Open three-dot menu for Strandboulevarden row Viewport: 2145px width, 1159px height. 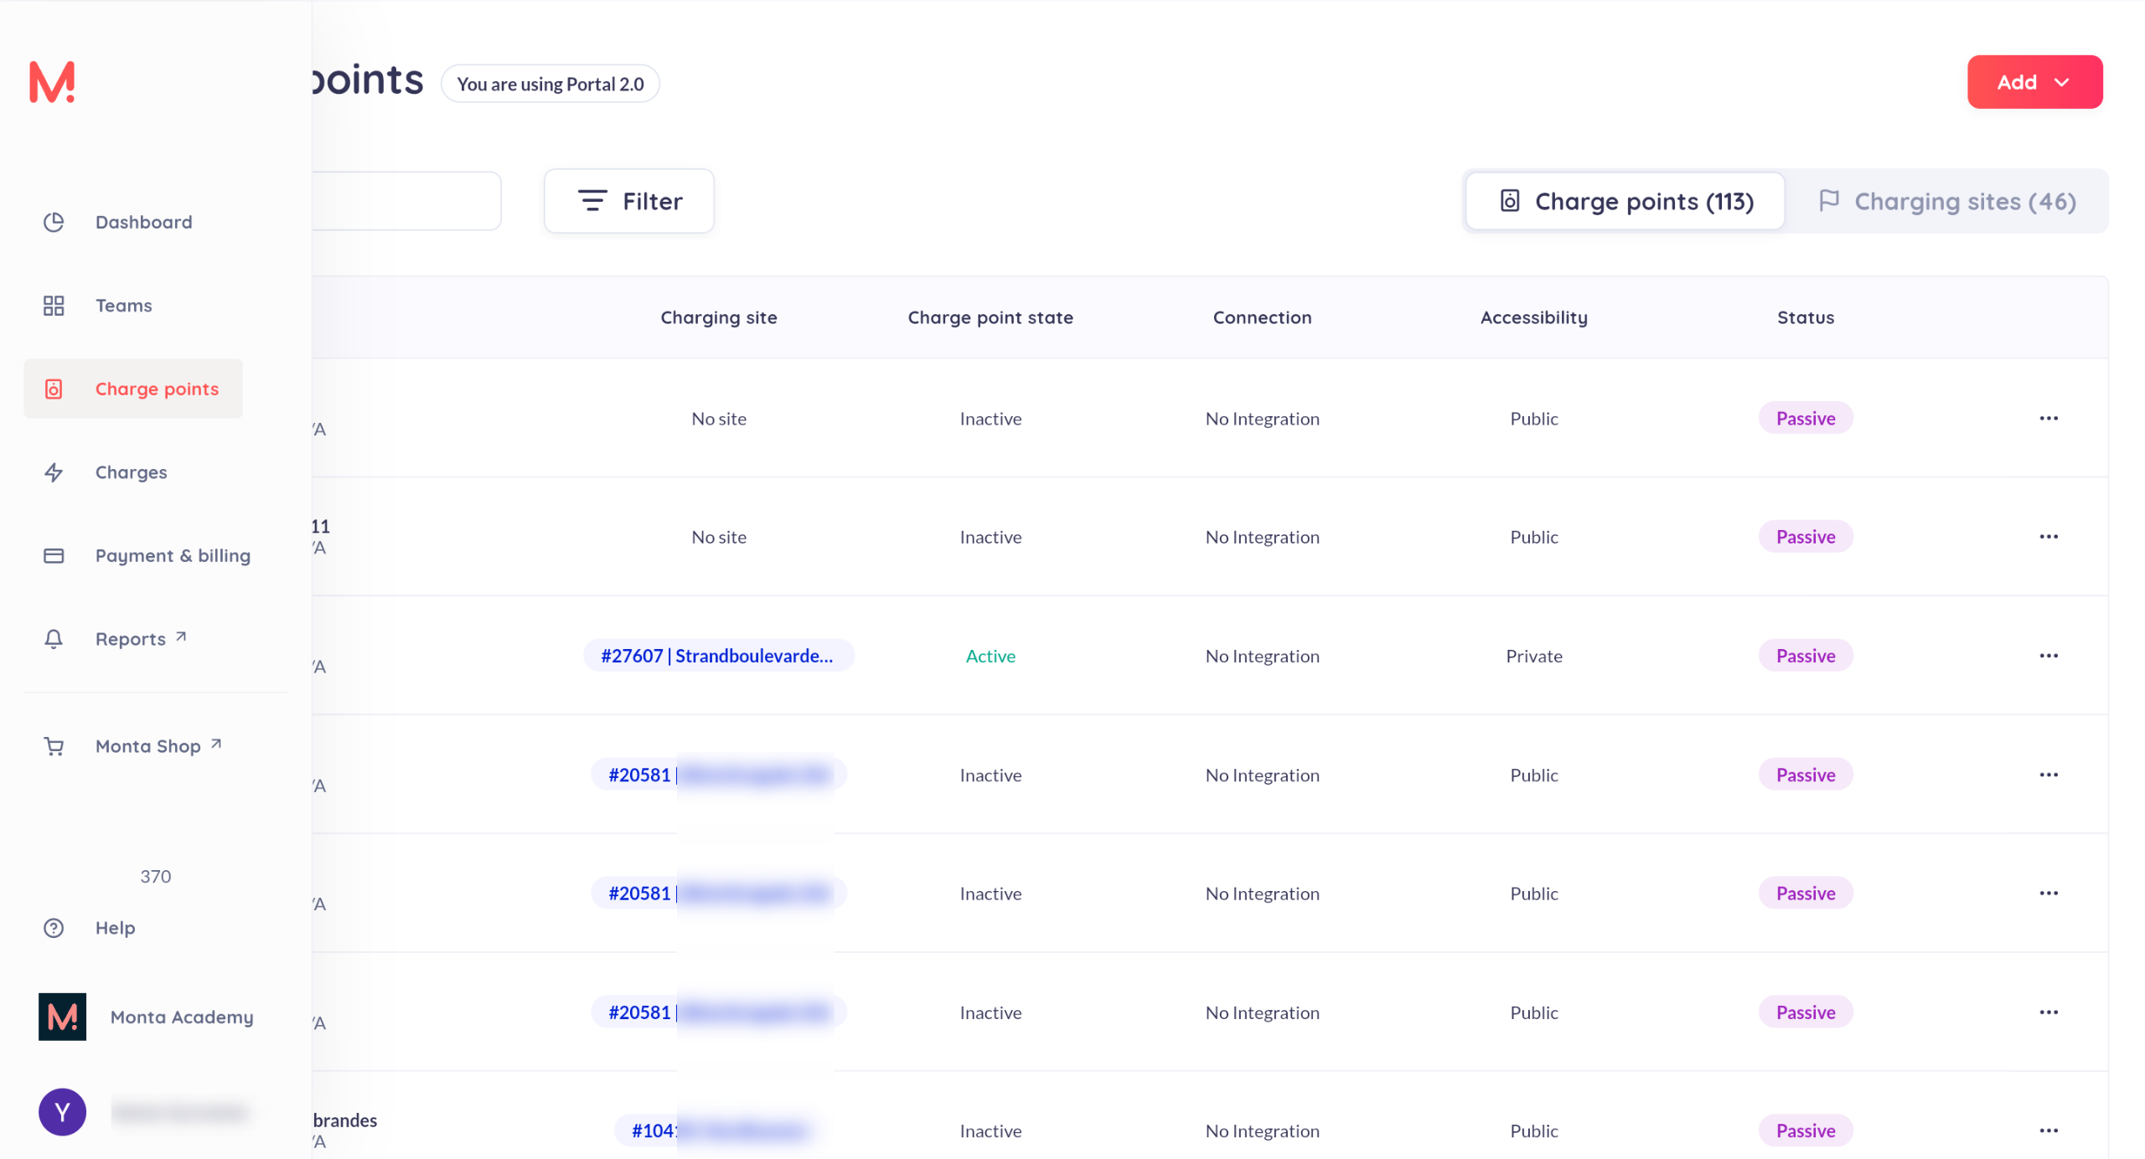pos(2048,656)
